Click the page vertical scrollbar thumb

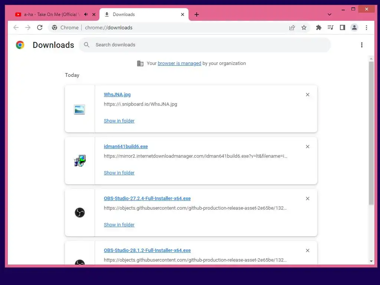point(371,133)
